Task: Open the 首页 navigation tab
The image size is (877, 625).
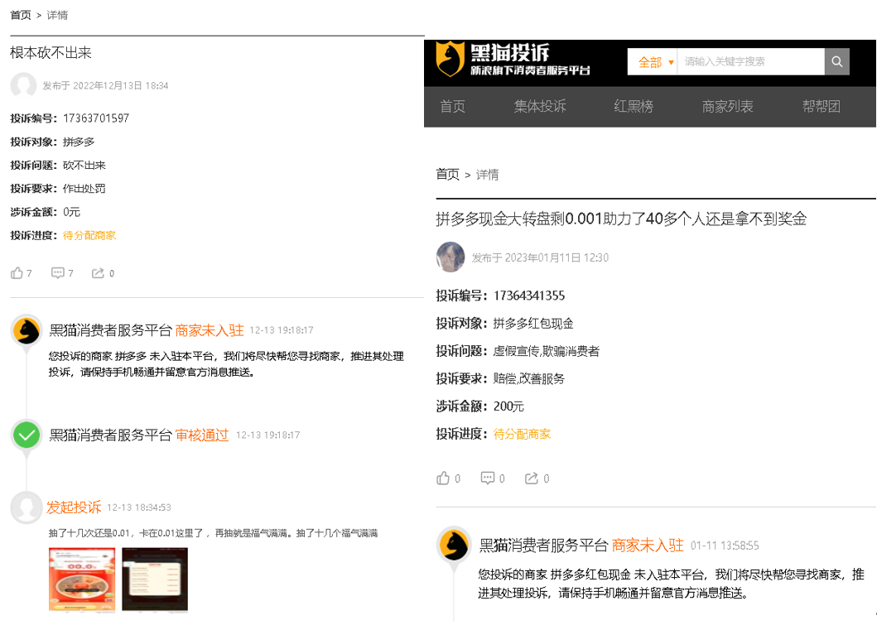Action: (452, 106)
